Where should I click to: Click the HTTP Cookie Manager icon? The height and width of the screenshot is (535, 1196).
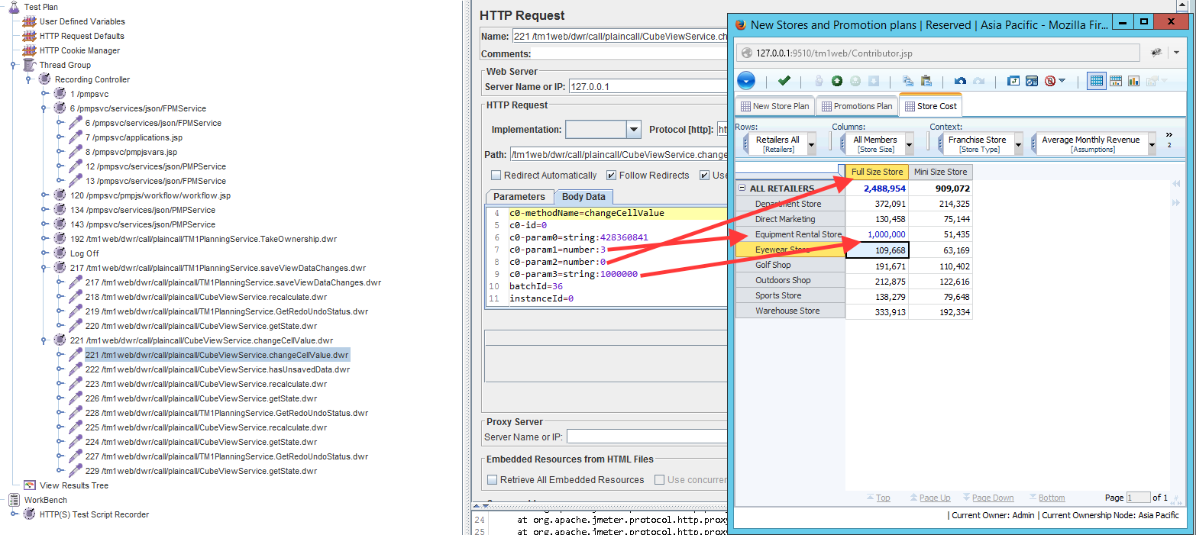click(x=29, y=50)
